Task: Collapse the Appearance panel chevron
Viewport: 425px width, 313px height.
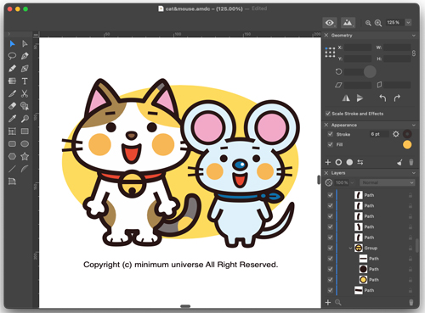Action: 414,125
